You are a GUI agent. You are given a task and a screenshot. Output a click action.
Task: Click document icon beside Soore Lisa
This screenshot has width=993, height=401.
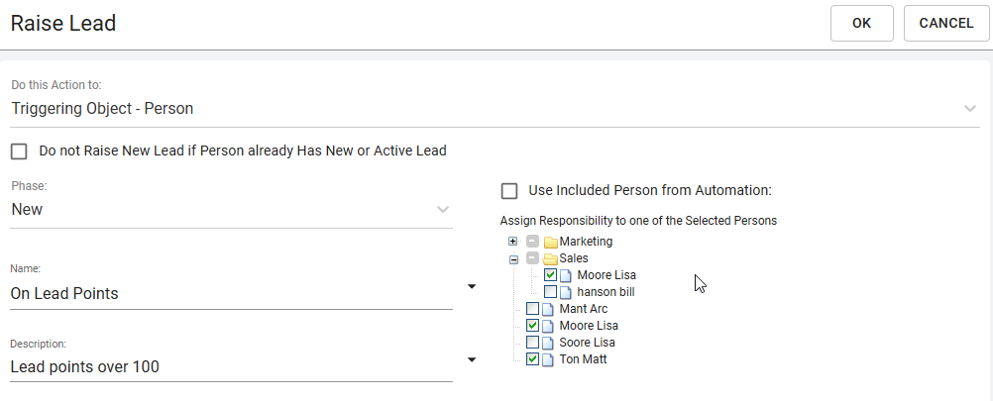tap(548, 343)
